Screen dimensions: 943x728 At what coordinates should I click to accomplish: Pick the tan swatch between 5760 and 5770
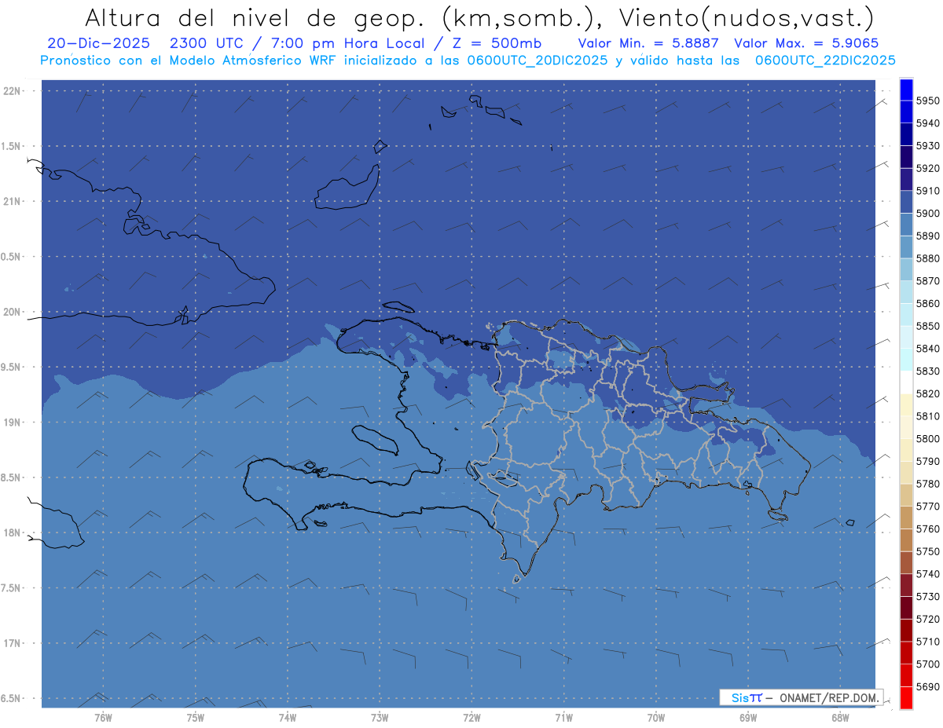(x=906, y=518)
